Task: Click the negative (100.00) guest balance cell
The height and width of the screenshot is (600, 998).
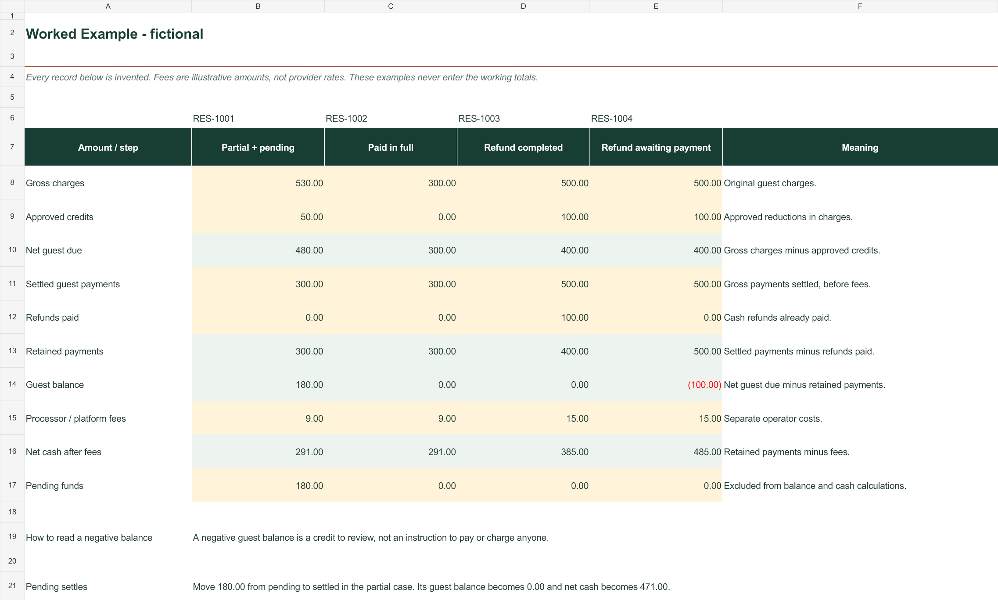Action: pos(656,385)
